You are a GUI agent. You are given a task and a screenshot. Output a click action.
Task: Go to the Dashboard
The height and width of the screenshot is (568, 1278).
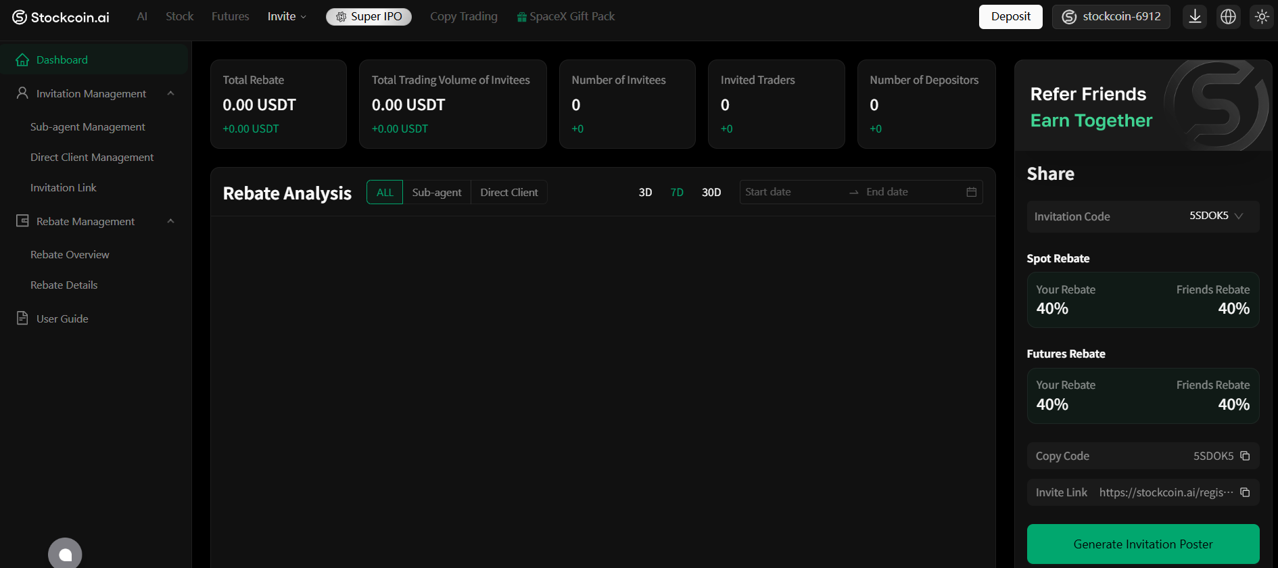click(95, 60)
